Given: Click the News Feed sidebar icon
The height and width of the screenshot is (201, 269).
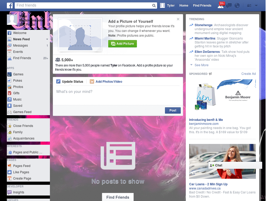Looking at the screenshot, I should coord(9,39).
